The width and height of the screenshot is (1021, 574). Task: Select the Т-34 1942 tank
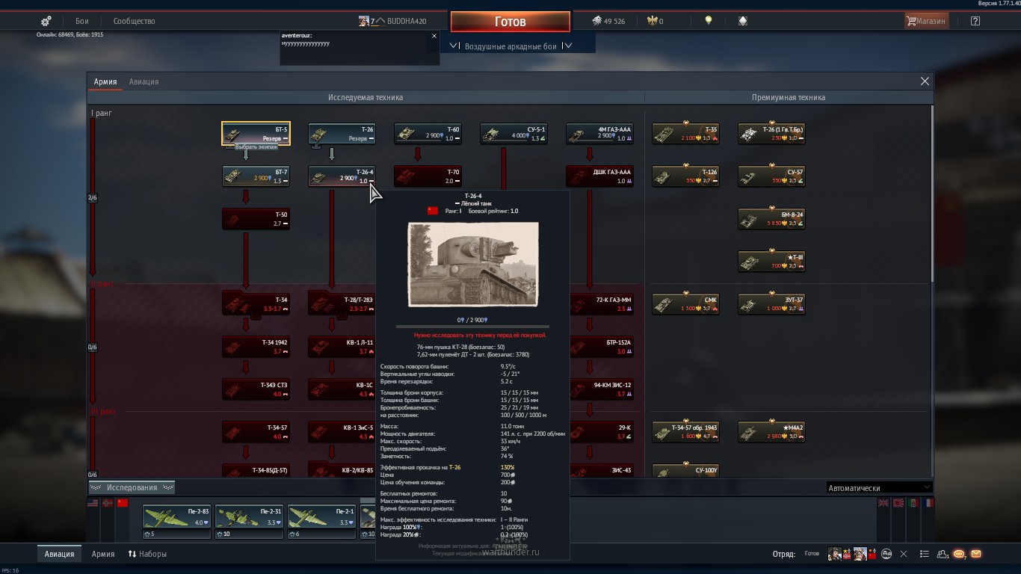256,347
